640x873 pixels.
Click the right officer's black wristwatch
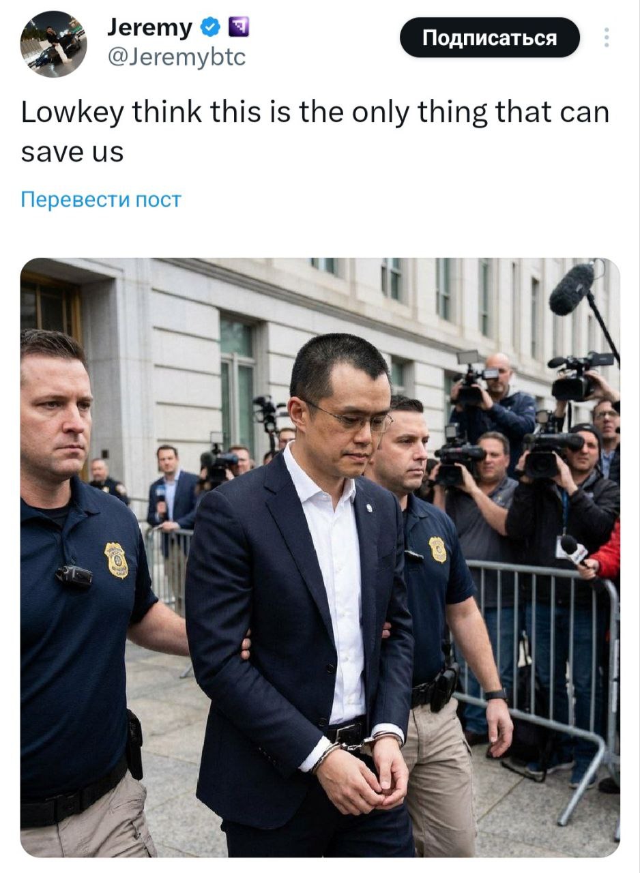coord(496,694)
